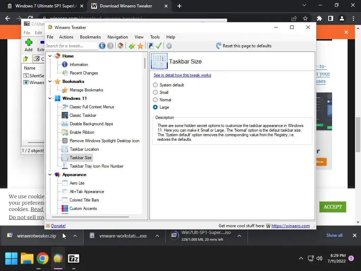Image resolution: width=361 pixels, height=271 pixels.
Task: Select the Large taskbar size option
Action: (x=155, y=107)
